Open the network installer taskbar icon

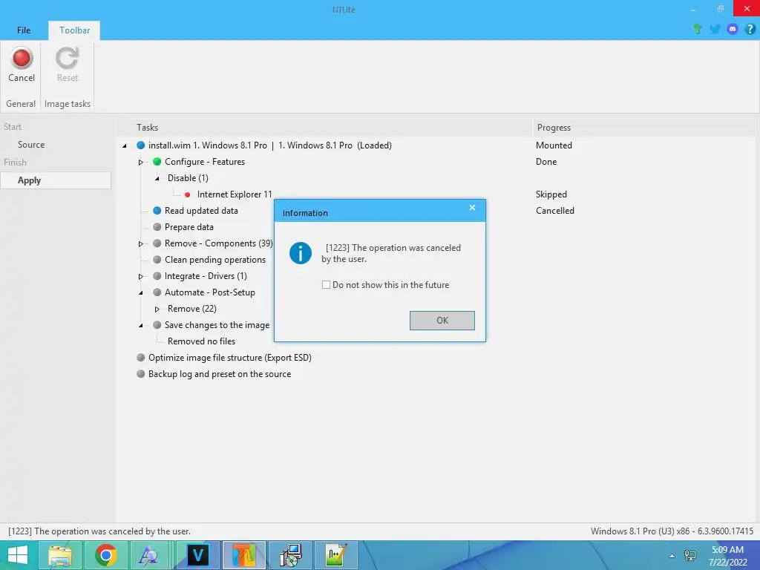click(x=290, y=555)
